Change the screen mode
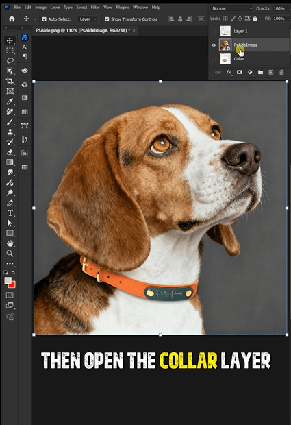Screen dimensions: 291x425 coord(10,306)
